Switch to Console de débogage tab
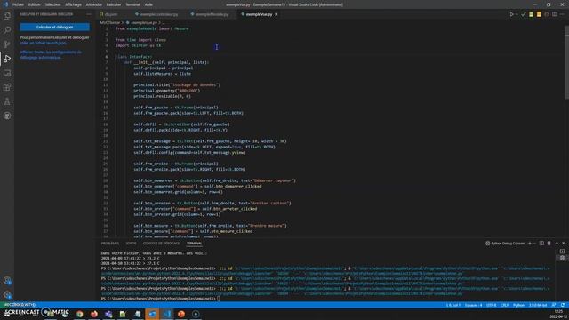 coord(162,244)
